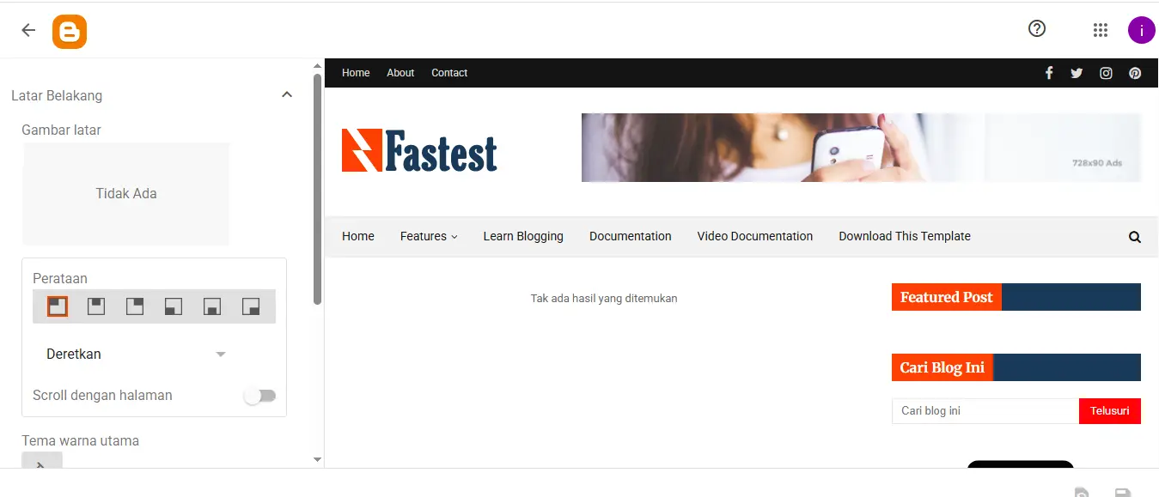This screenshot has width=1159, height=497.
Task: Open the Blogger logo home
Action: [69, 31]
